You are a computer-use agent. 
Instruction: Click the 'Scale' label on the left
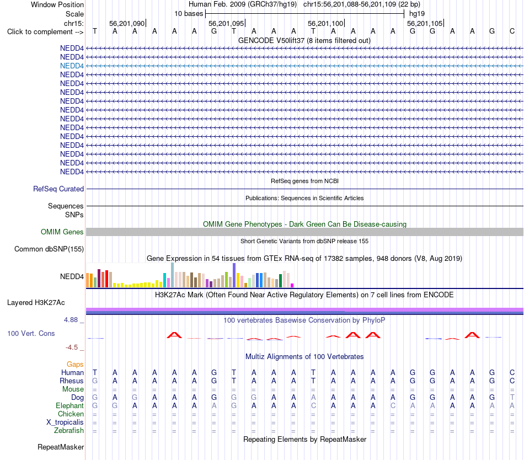point(74,14)
